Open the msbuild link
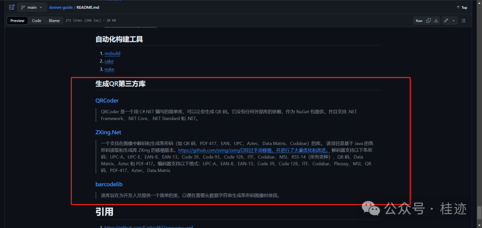The image size is (482, 228). point(112,54)
